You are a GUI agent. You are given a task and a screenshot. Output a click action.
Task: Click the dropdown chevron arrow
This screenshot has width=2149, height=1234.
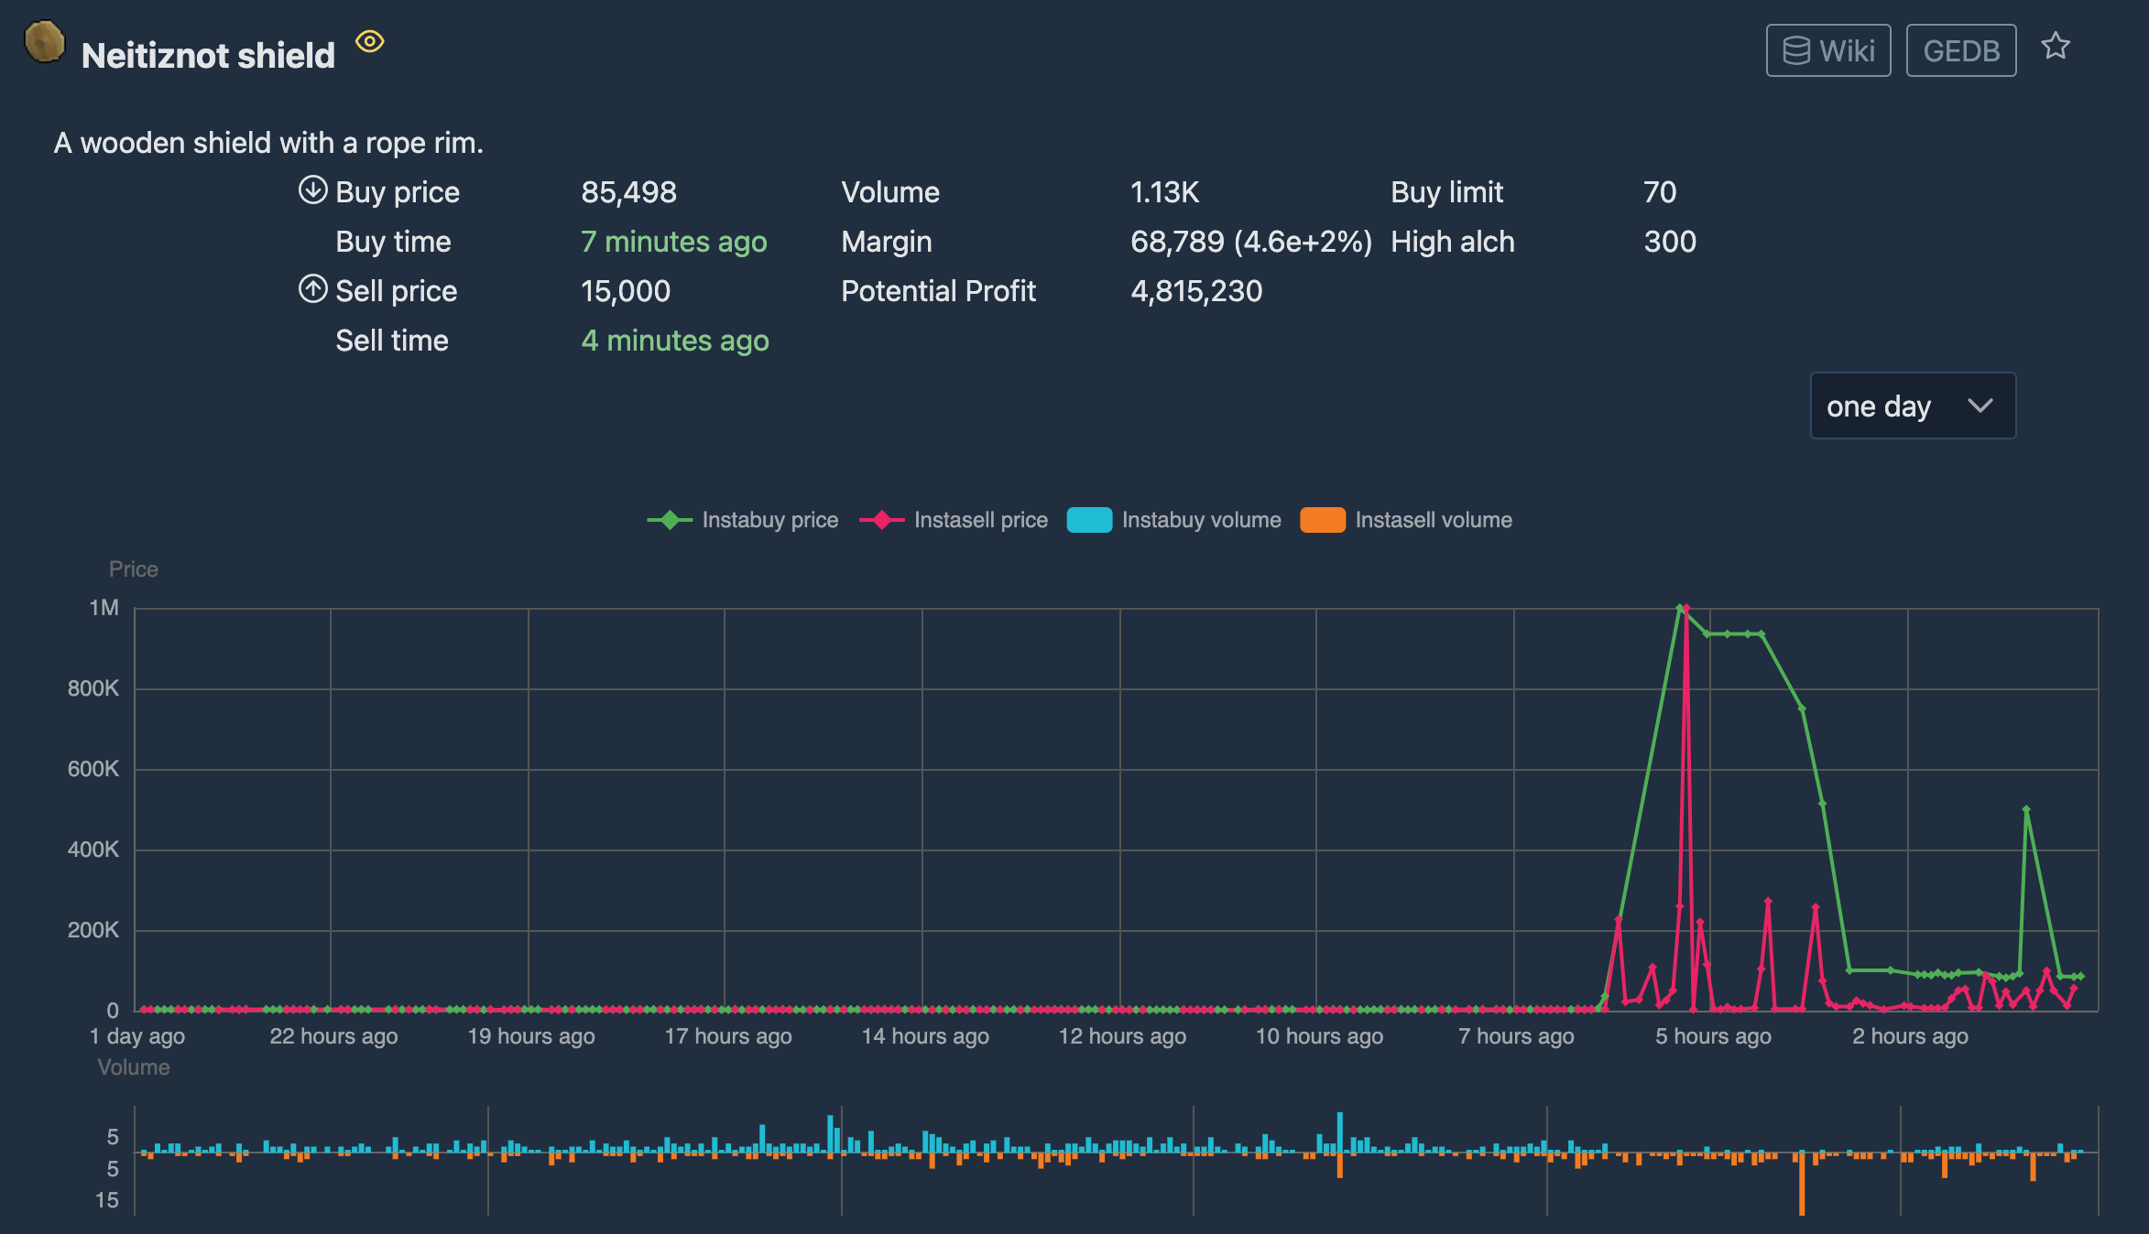pyautogui.click(x=1980, y=406)
